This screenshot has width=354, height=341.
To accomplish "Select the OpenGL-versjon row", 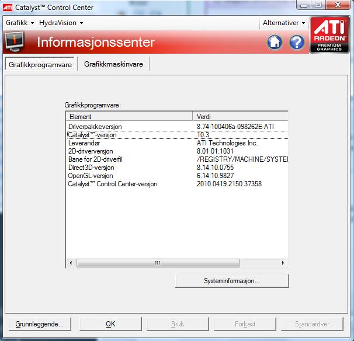I will click(x=177, y=176).
